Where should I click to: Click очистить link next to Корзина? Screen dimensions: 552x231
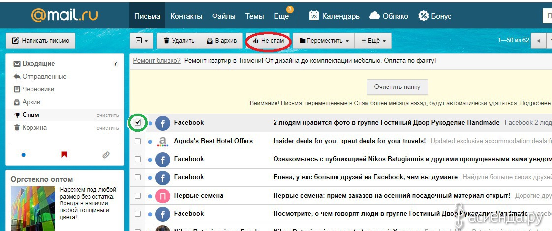click(108, 128)
